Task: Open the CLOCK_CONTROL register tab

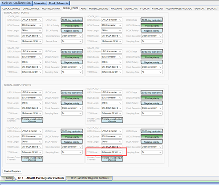Action: 11,9
